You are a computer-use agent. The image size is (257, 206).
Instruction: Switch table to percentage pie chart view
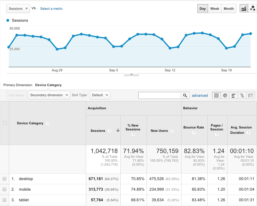(225, 95)
